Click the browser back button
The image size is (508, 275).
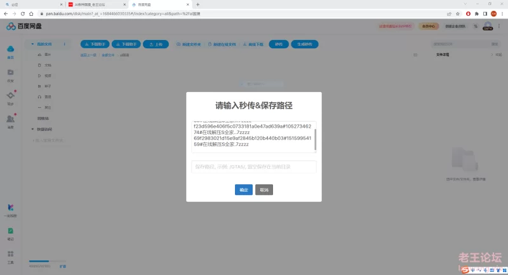tap(6, 13)
